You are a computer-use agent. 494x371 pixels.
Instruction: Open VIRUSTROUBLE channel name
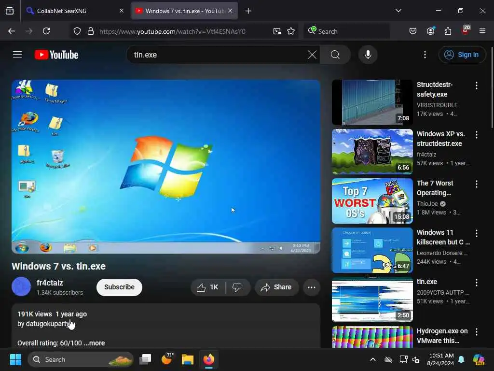pyautogui.click(x=437, y=105)
